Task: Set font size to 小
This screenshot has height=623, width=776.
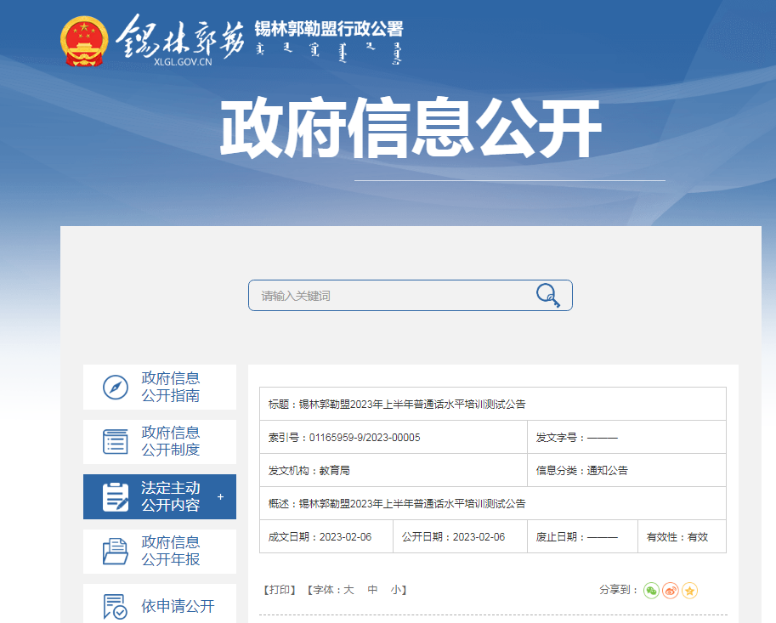Action: coord(395,590)
